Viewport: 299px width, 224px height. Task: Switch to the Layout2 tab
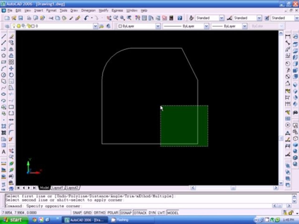[72, 188]
